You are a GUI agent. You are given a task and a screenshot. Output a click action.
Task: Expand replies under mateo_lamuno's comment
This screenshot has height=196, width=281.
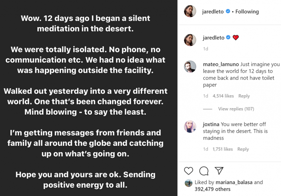coord(236,109)
